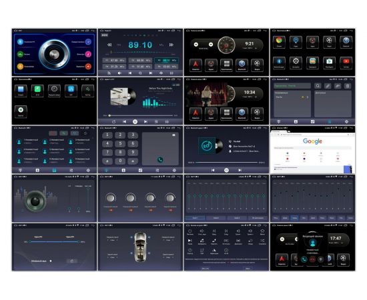Open equalizer icon in music player toolbar
Viewport: 367px width, 300px height.
[167, 121]
